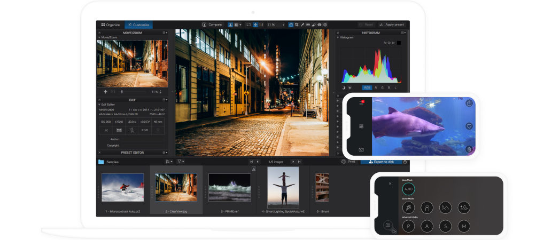
Task: Open phone app hamburger menu icon
Action: (361, 103)
